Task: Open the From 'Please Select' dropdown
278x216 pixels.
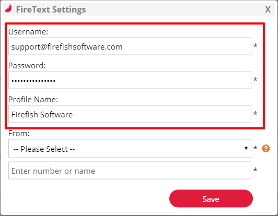Action: (x=130, y=148)
